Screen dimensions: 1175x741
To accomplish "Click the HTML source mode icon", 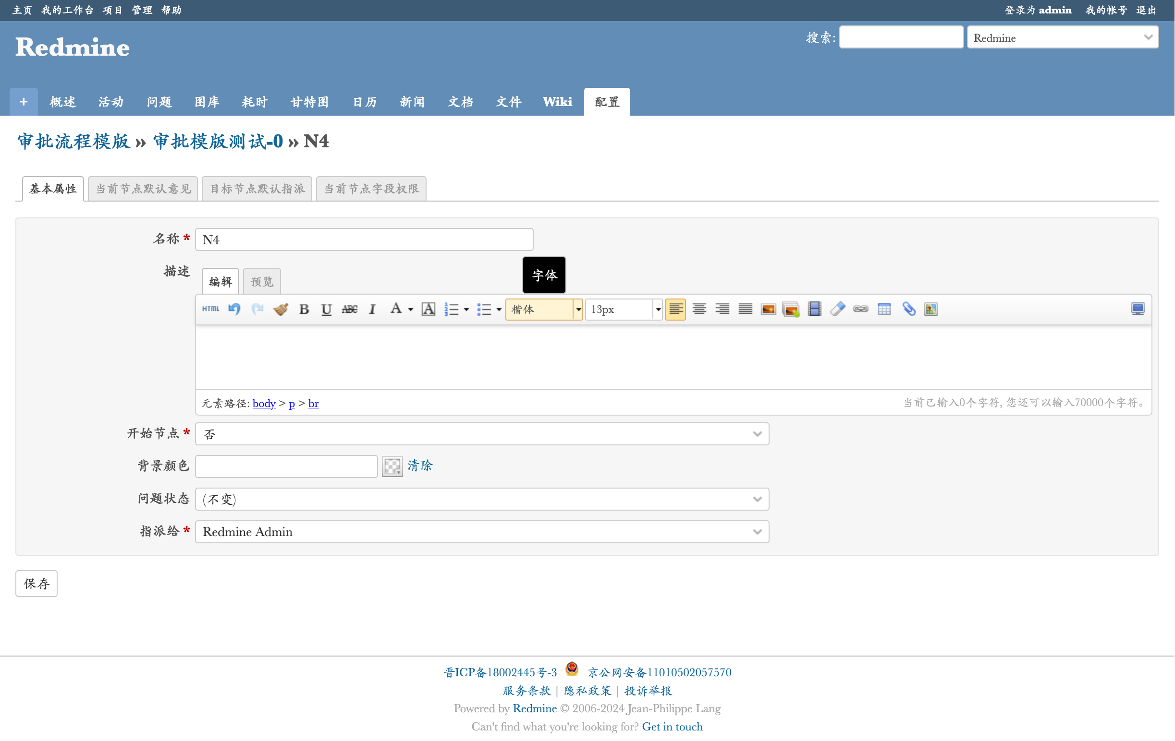I will point(210,309).
